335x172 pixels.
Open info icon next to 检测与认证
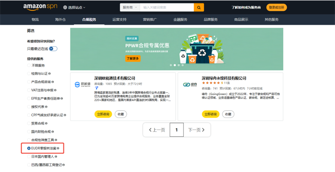point(49,74)
